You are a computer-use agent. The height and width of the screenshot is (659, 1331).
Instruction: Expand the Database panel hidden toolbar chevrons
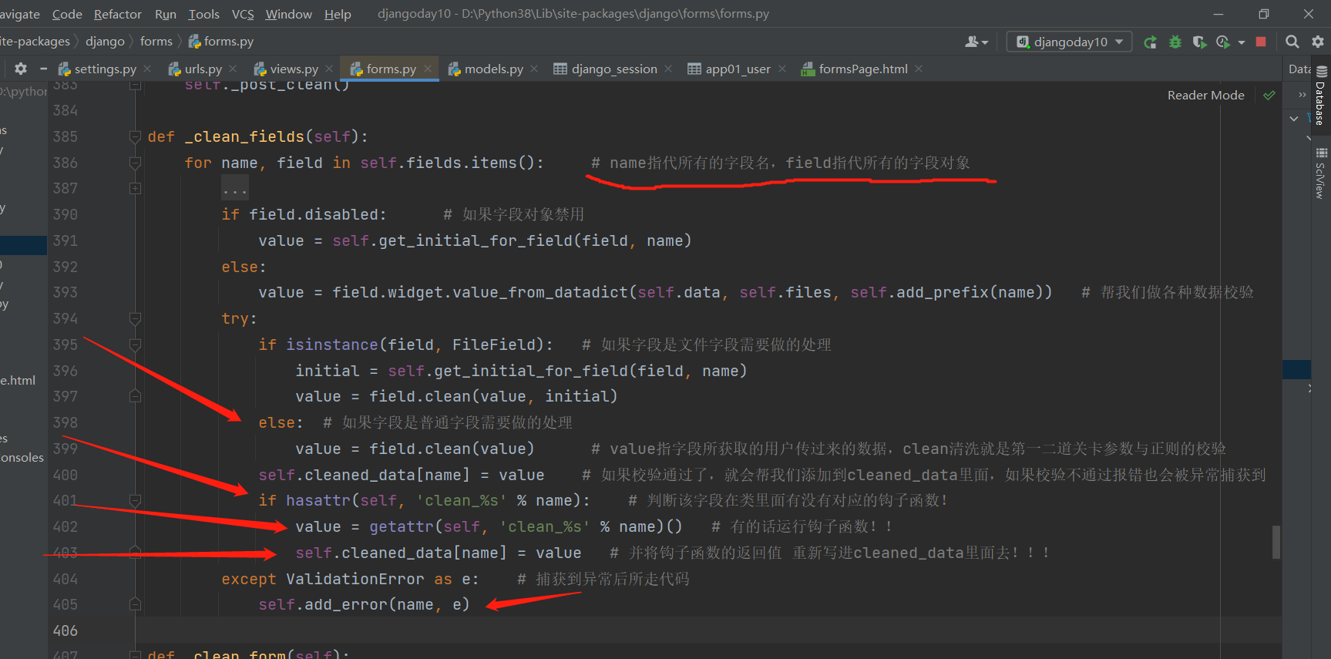coord(1302,95)
